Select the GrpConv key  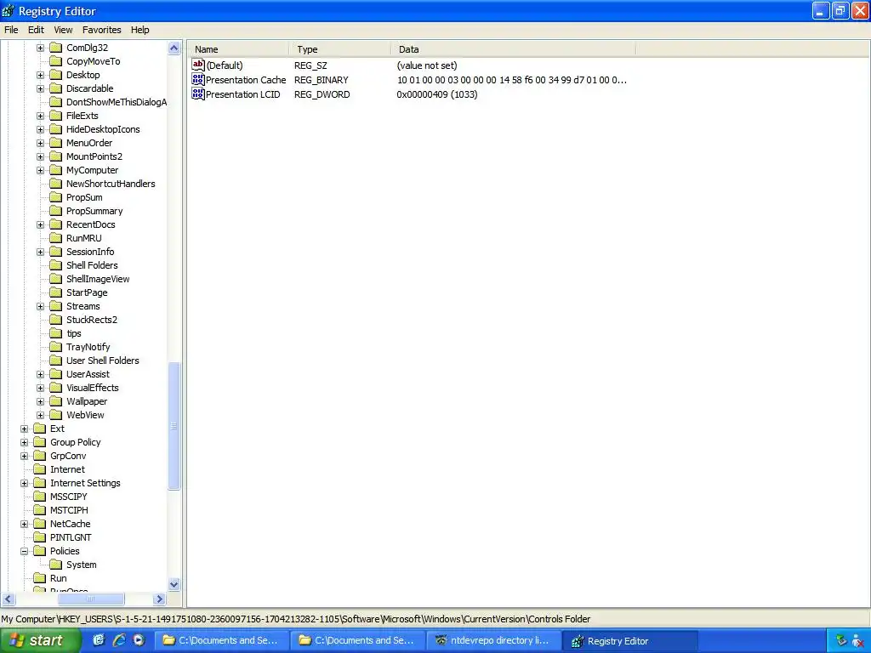[x=68, y=456]
